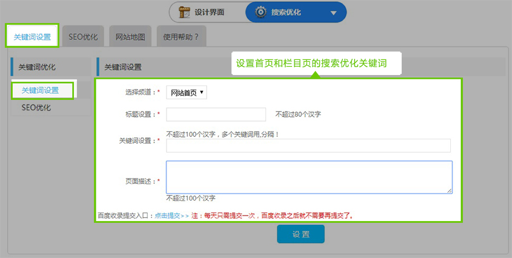Click the 设计界面 paint brush icon
Screen dimensions: 512x258
(184, 12)
